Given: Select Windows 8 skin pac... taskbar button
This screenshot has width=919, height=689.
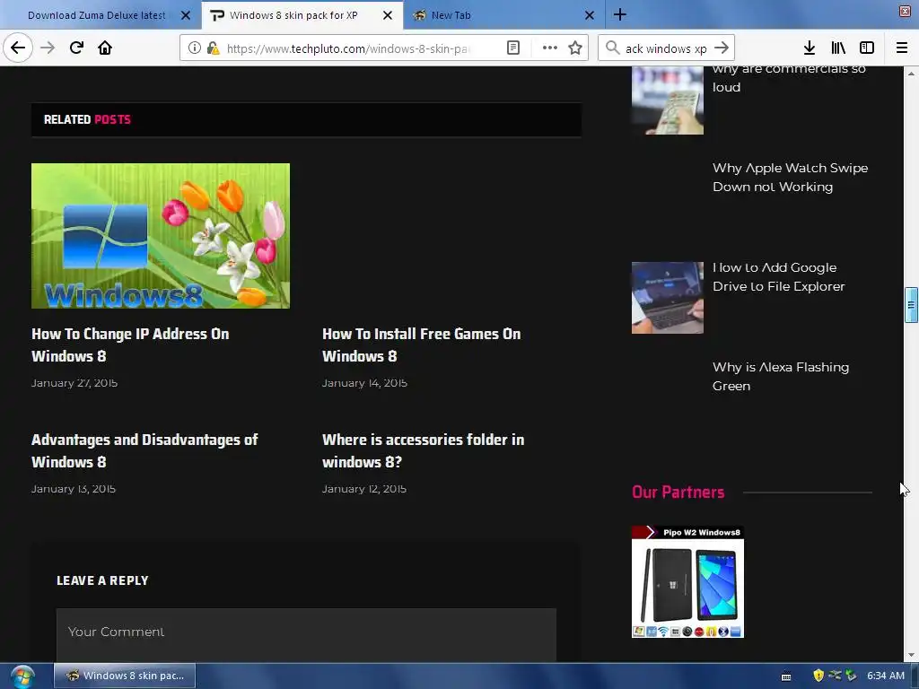Looking at the screenshot, I should [125, 676].
